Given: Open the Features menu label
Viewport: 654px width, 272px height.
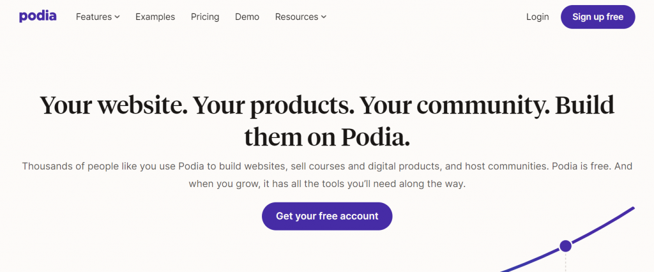Looking at the screenshot, I should coord(94,17).
